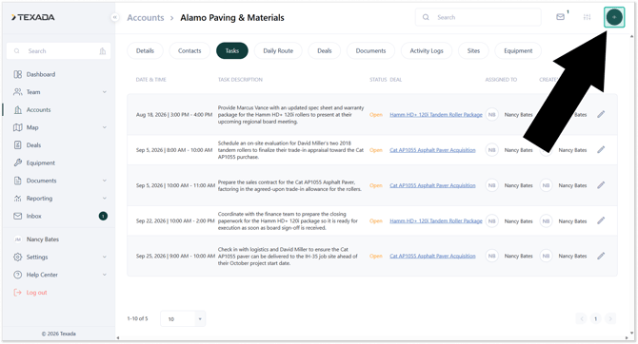Go to previous page of tasks
This screenshot has width=638, height=344.
[x=582, y=319]
